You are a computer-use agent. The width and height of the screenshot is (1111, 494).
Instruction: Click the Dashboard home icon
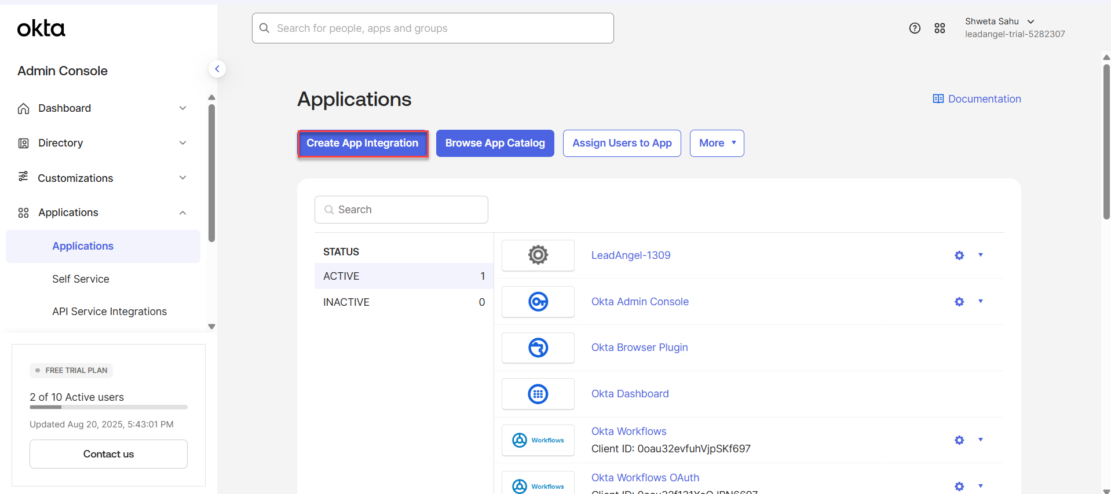coord(23,108)
